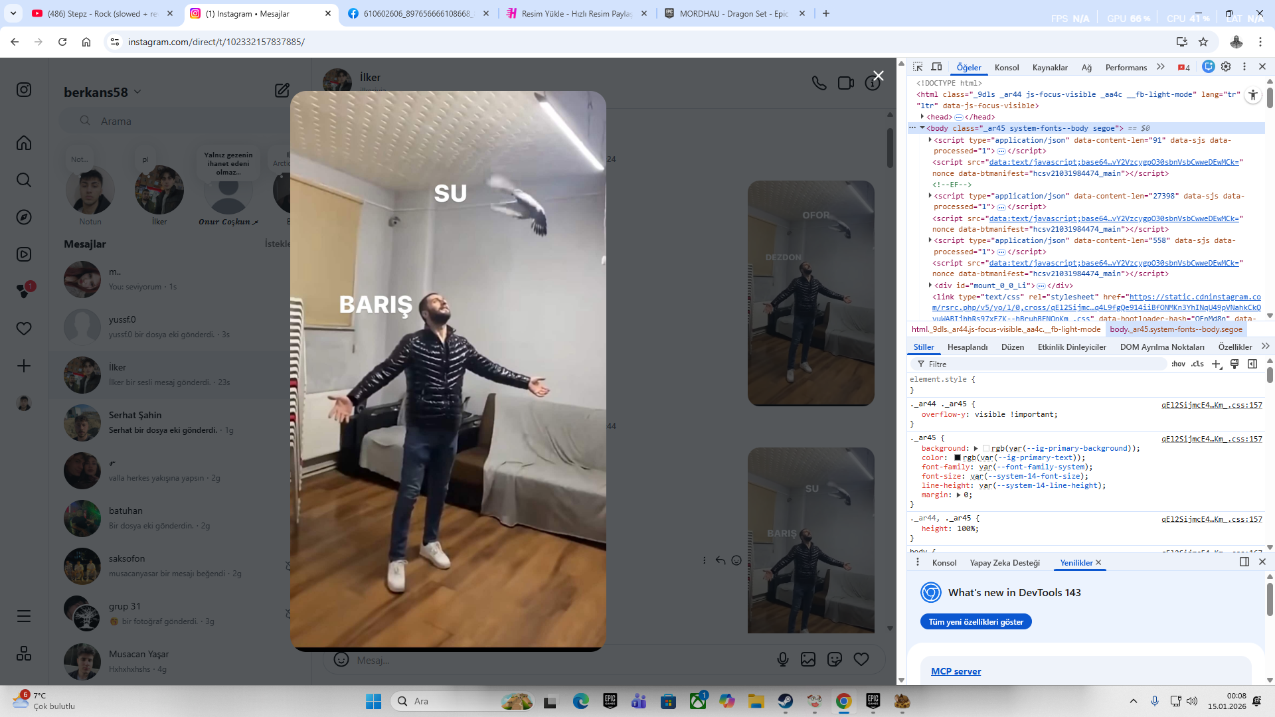Record a voice message with microphone icon

783,659
